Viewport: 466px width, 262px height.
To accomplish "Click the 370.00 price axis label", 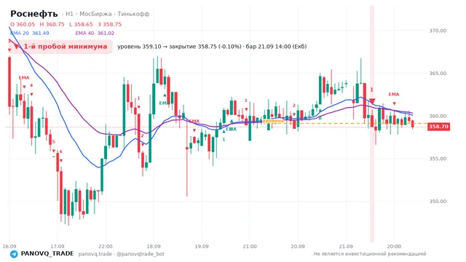I will click(x=438, y=31).
